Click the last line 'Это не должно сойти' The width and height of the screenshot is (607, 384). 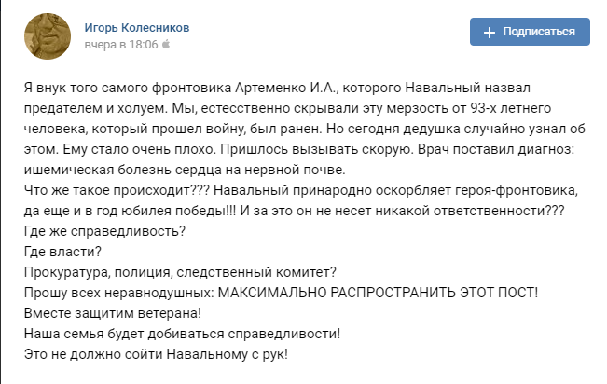[156, 354]
